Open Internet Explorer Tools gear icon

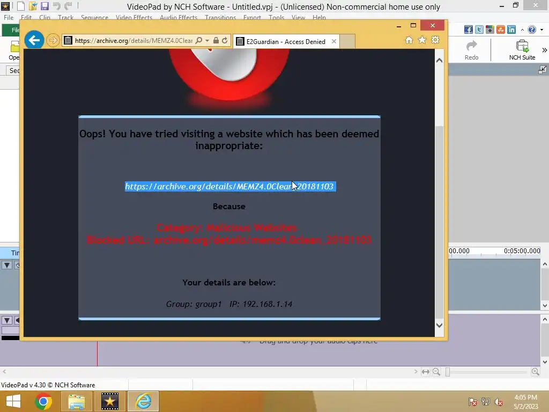click(435, 40)
